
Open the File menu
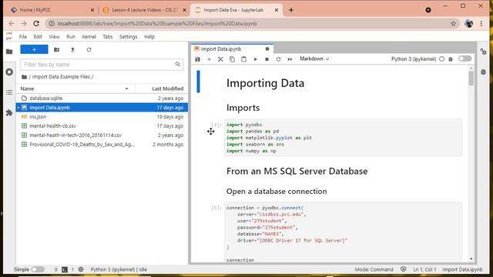pyautogui.click(x=23, y=37)
